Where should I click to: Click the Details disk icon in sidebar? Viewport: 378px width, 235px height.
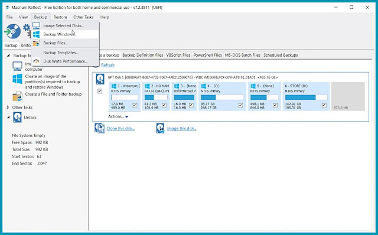[17, 117]
